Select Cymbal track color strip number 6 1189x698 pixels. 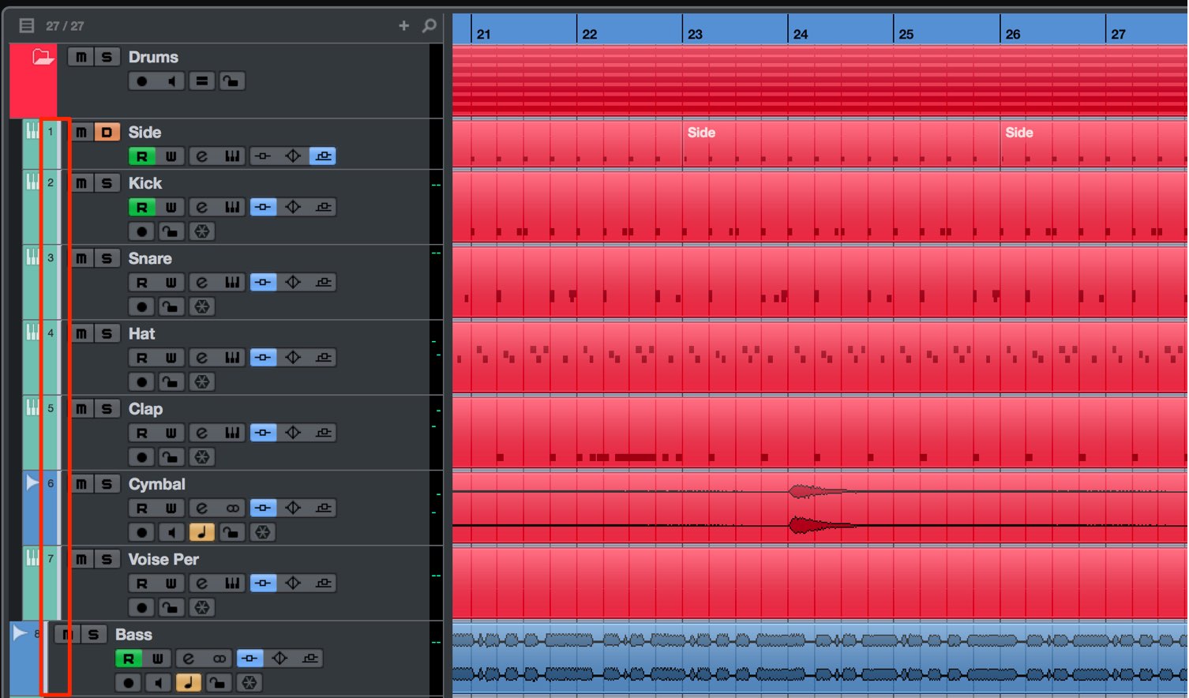click(51, 508)
